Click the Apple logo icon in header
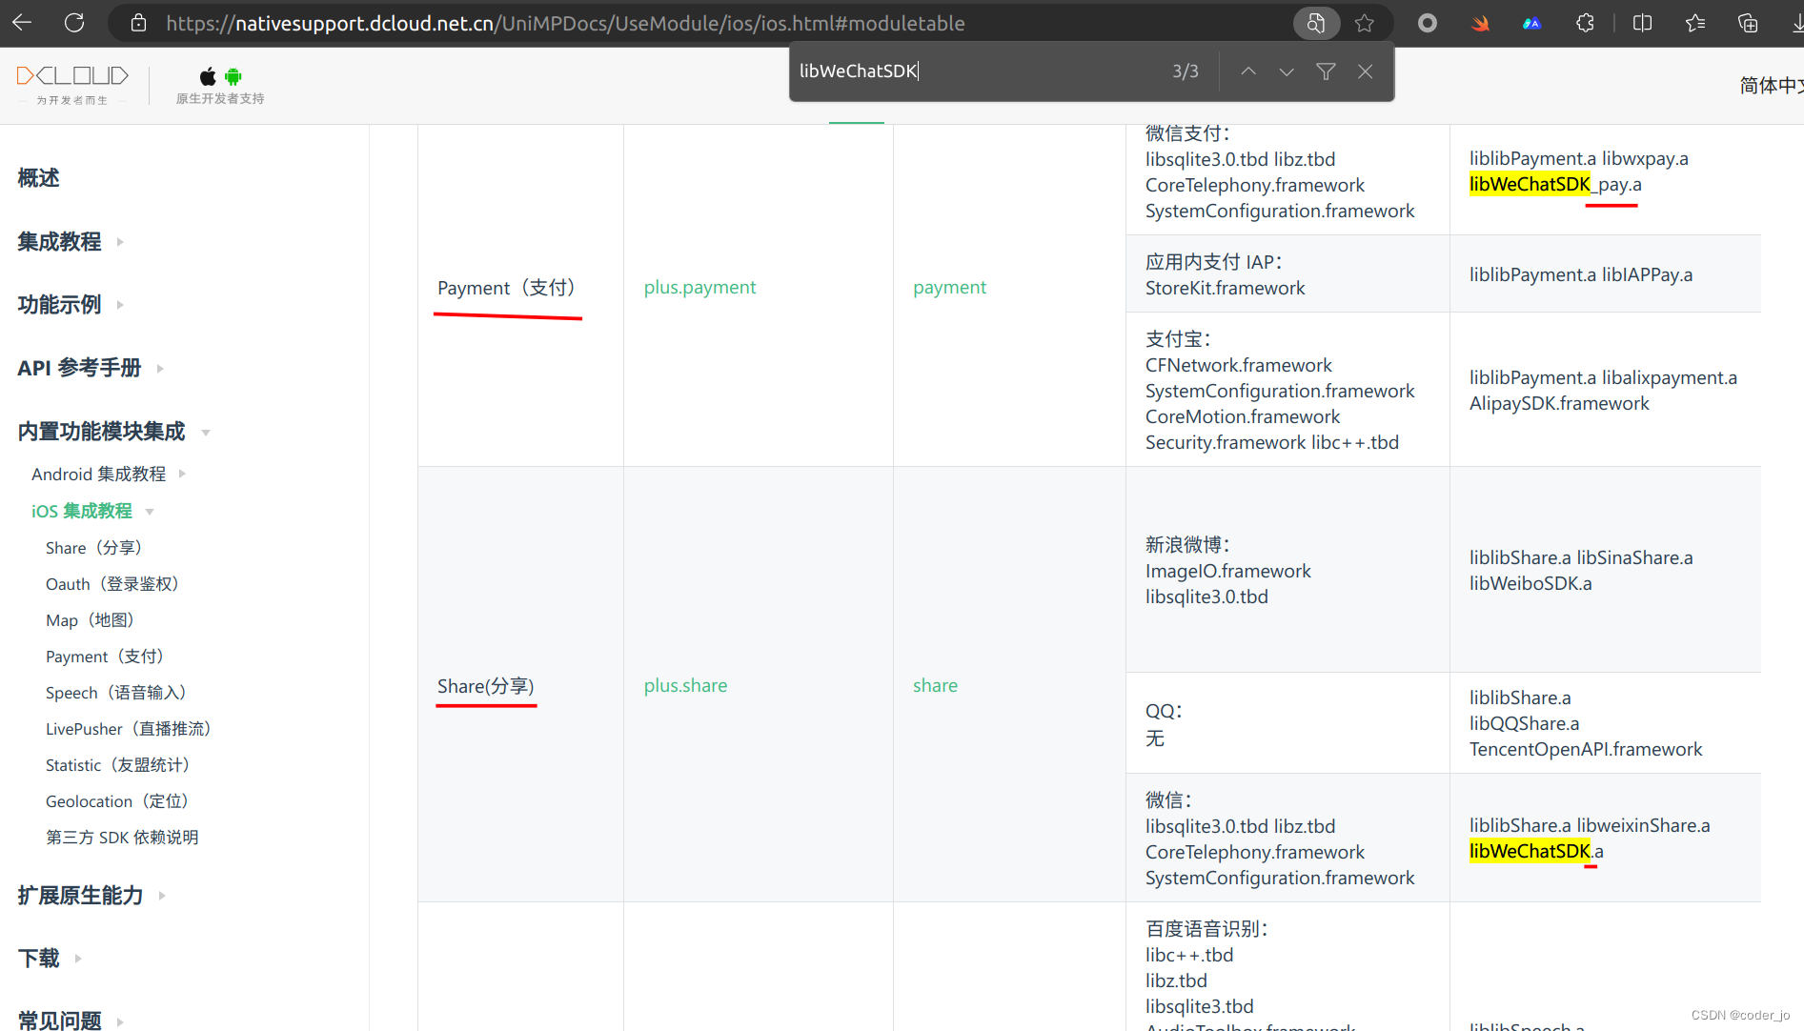This screenshot has height=1031, width=1804. [208, 76]
